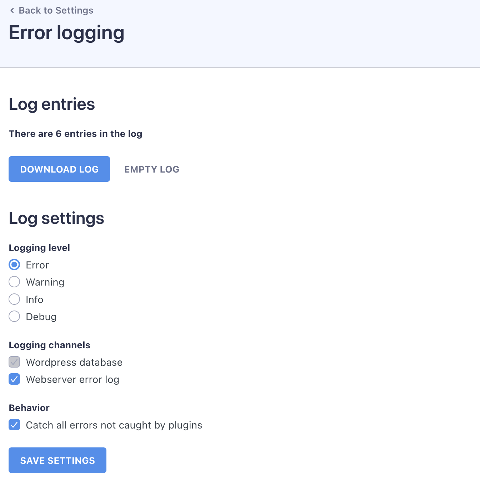Click the 'Wordpress database' label text
Viewport: 480px width, 482px height.
[74, 363]
